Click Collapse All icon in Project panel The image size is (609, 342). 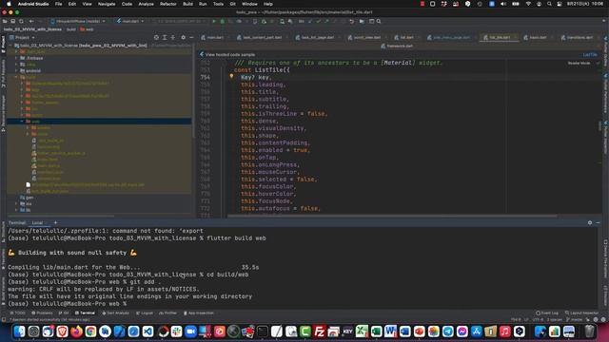pos(173,38)
